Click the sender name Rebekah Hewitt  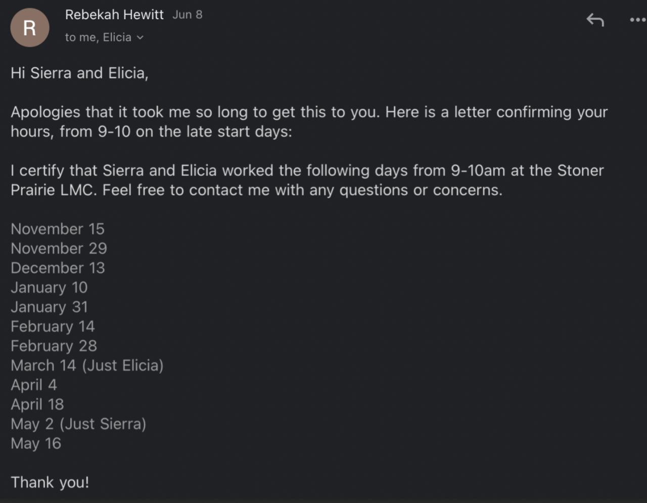coord(114,15)
